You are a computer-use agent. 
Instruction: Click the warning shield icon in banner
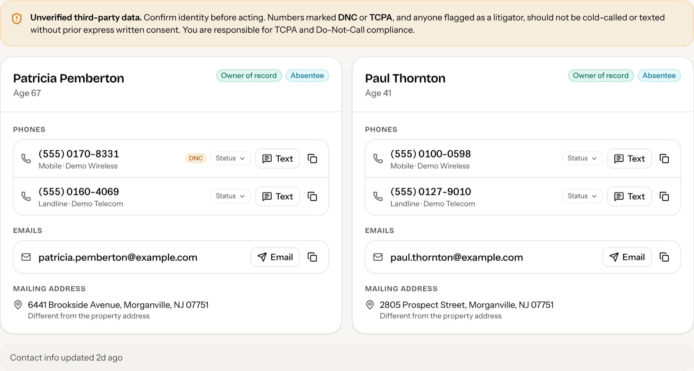[17, 18]
